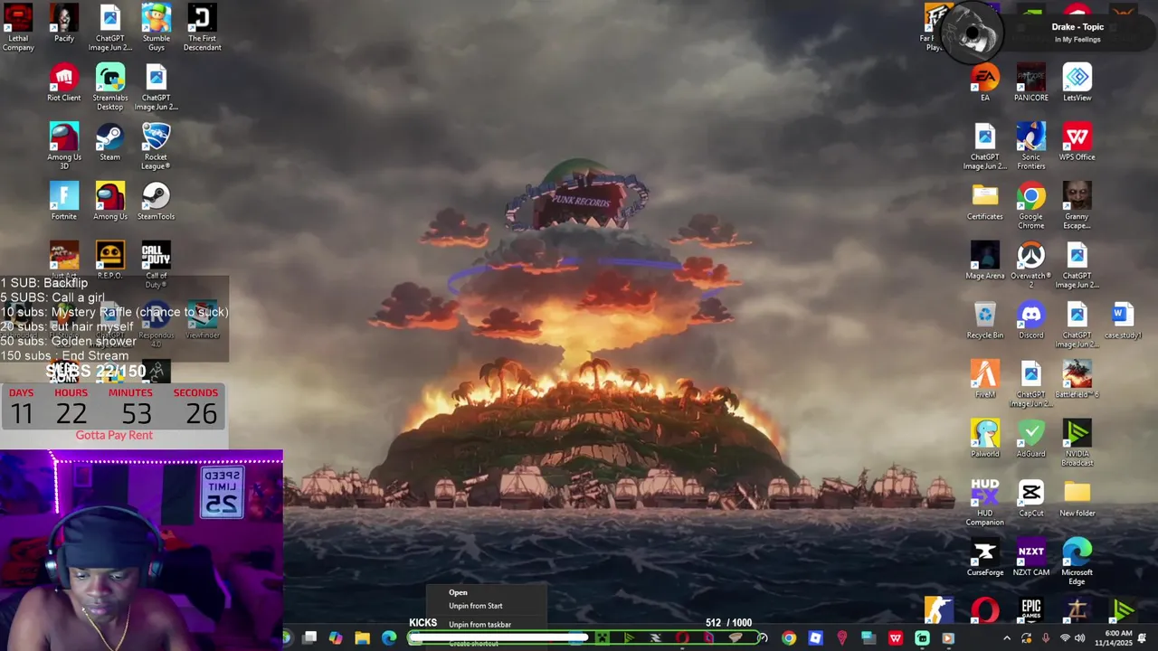Click the spinning album art disc

[x=973, y=33]
